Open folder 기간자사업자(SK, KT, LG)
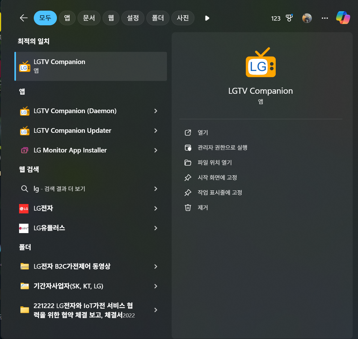This screenshot has height=339, width=358. tap(91, 286)
